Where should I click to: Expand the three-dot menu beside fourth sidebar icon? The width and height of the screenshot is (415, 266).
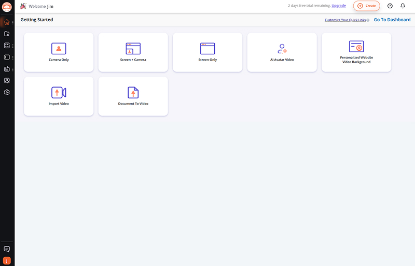[13, 57]
